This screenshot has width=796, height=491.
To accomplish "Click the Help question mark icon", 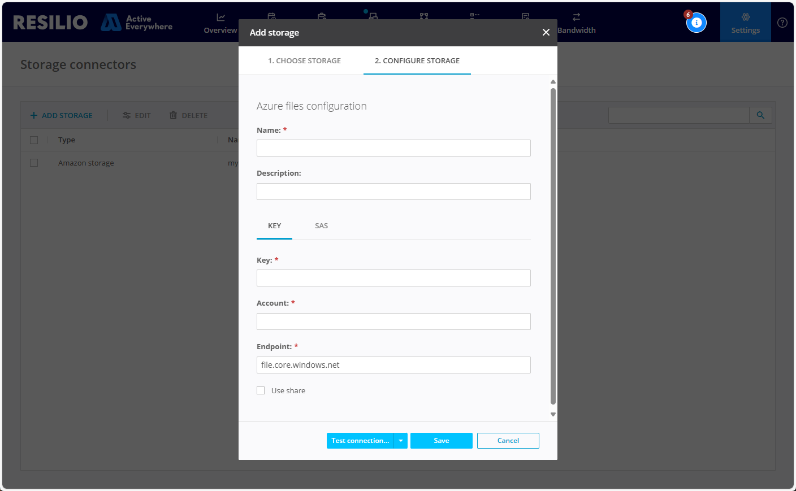I will pyautogui.click(x=782, y=23).
